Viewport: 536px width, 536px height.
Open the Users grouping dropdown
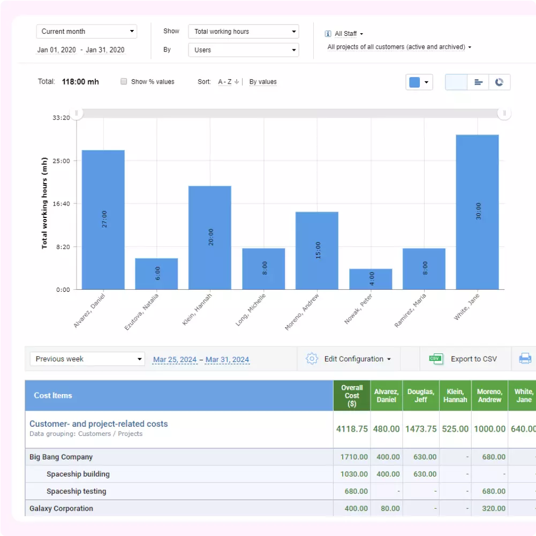[x=244, y=50]
